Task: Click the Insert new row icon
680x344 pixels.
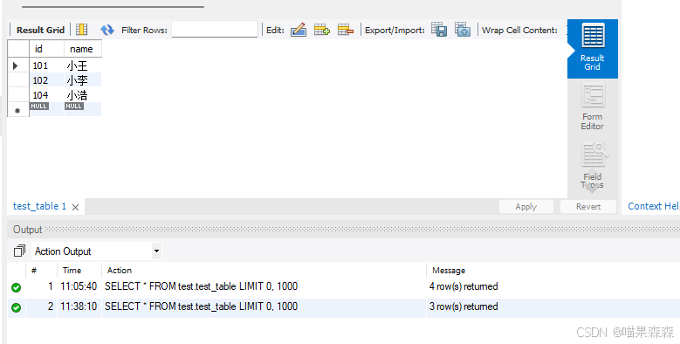Action: (x=322, y=30)
